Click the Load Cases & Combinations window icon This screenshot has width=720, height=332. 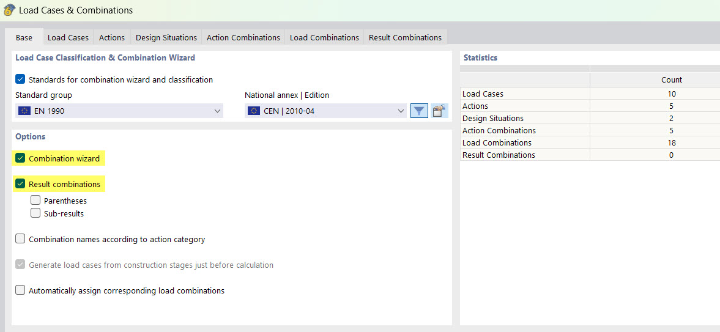(9, 10)
